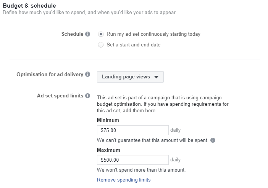
Task: Click the Minimum label above the $75.00 field
Action: (108, 120)
